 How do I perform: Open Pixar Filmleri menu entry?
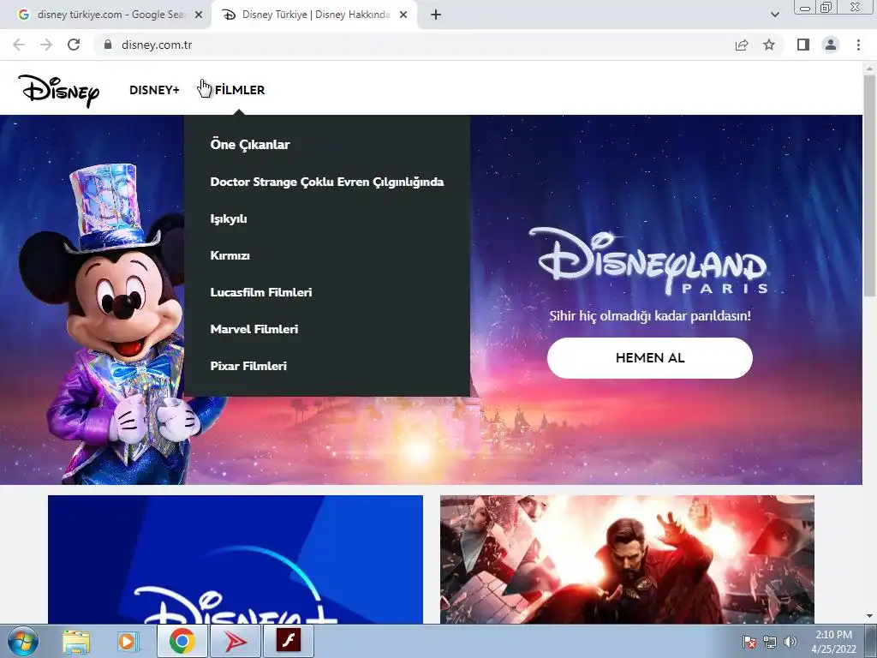248,366
